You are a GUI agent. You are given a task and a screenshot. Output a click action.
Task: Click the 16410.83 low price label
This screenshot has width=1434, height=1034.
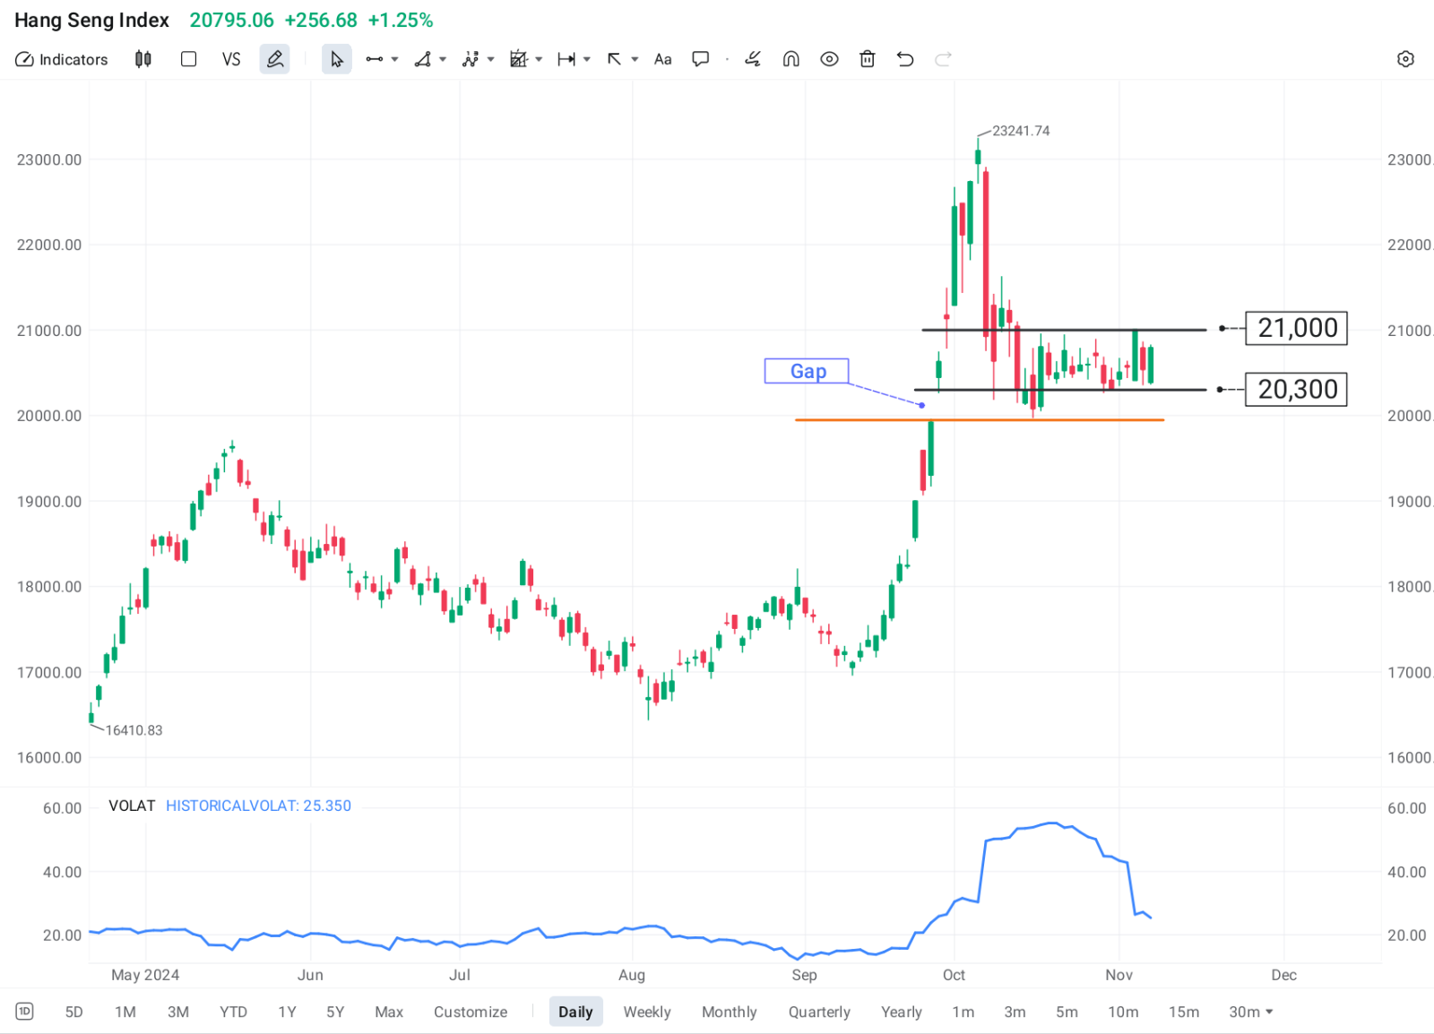[134, 730]
